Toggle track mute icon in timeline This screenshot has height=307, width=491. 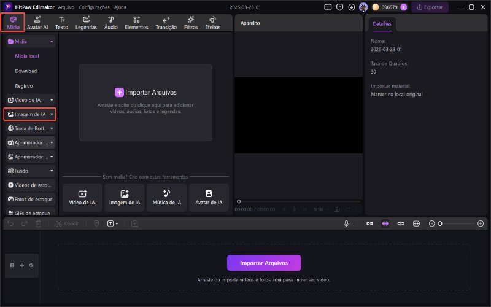[31, 265]
